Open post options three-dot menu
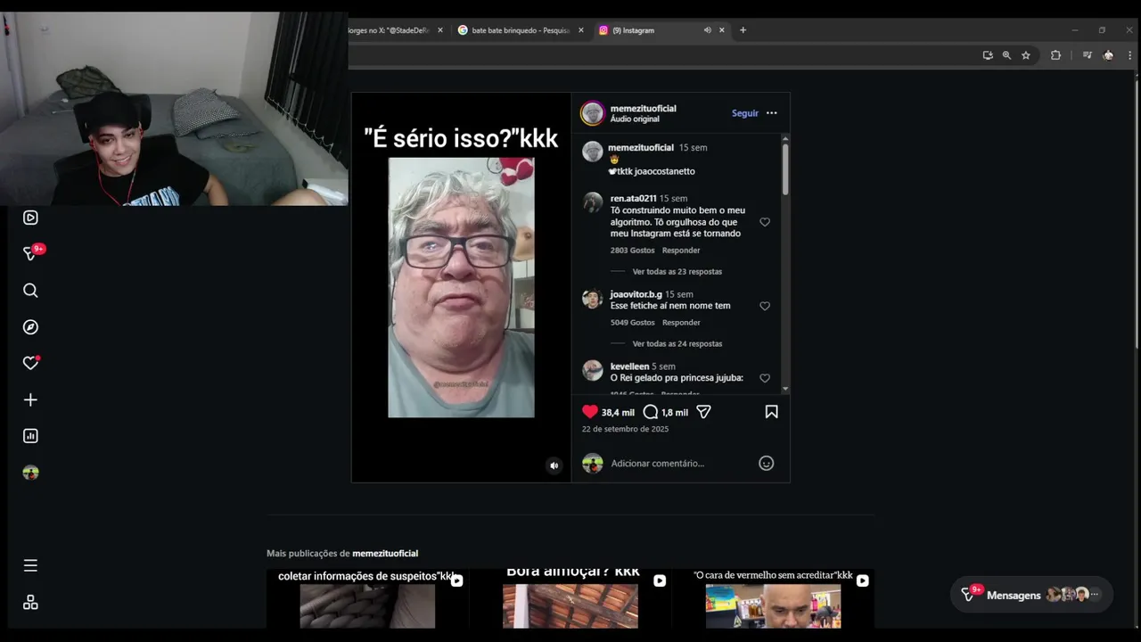The width and height of the screenshot is (1141, 642). pos(772,113)
